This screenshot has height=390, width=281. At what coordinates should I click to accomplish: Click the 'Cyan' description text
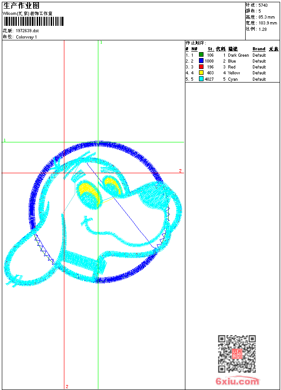[x=233, y=79]
